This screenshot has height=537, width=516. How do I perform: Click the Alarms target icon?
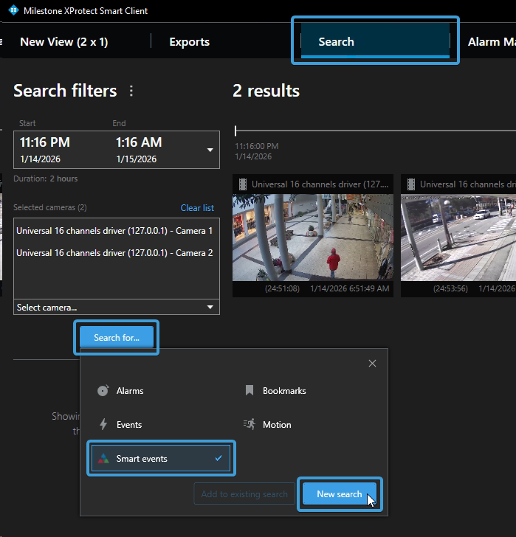pyautogui.click(x=103, y=390)
